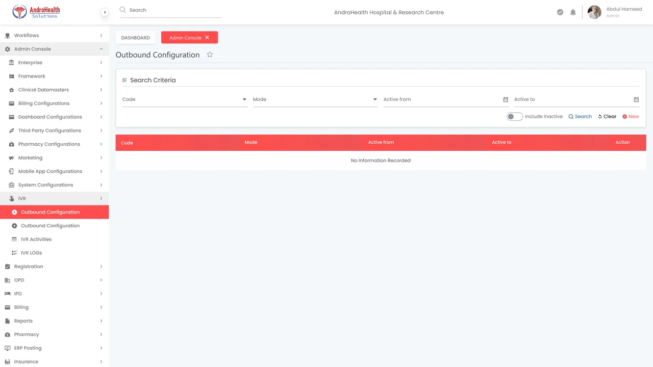Open notifications bell
This screenshot has width=653, height=367.
[x=573, y=12]
